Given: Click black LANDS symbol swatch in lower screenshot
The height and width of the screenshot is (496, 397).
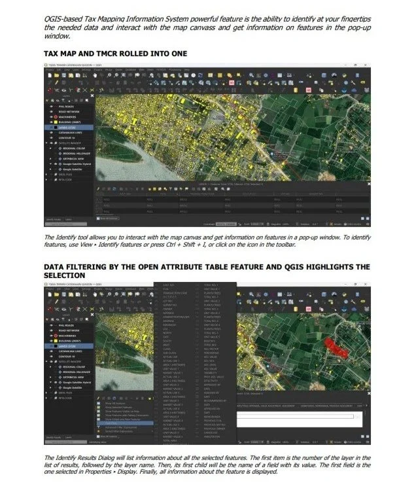Looking at the screenshot, I should (56, 346).
